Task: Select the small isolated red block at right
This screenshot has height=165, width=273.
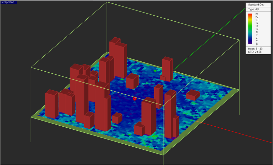Action: pyautogui.click(x=193, y=95)
